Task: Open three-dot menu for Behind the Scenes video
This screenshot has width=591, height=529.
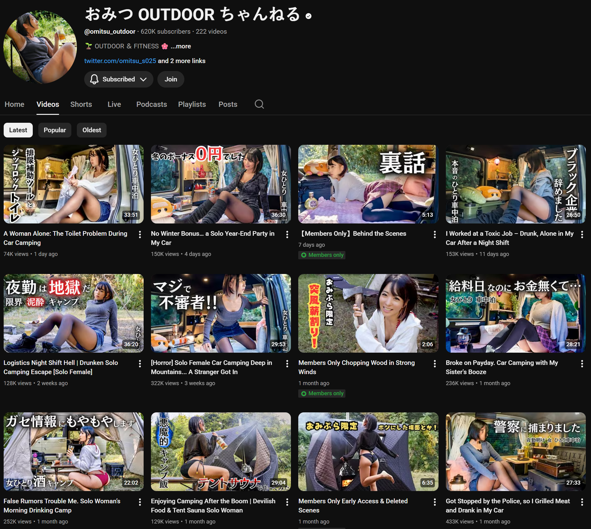Action: pyautogui.click(x=435, y=234)
